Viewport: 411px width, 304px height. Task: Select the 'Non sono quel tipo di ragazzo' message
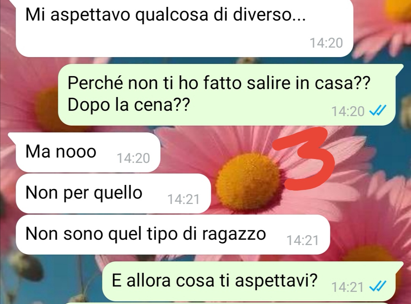click(x=173, y=234)
